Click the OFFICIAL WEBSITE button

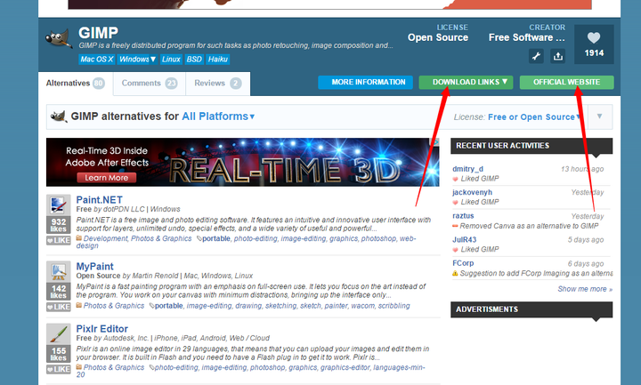(566, 82)
